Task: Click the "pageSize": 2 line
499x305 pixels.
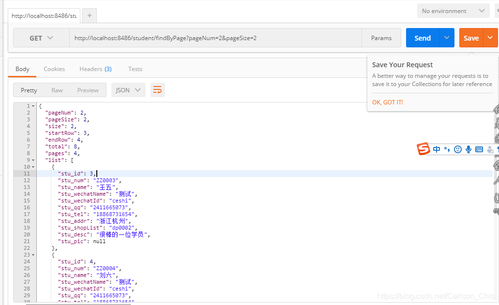Action: (67, 119)
